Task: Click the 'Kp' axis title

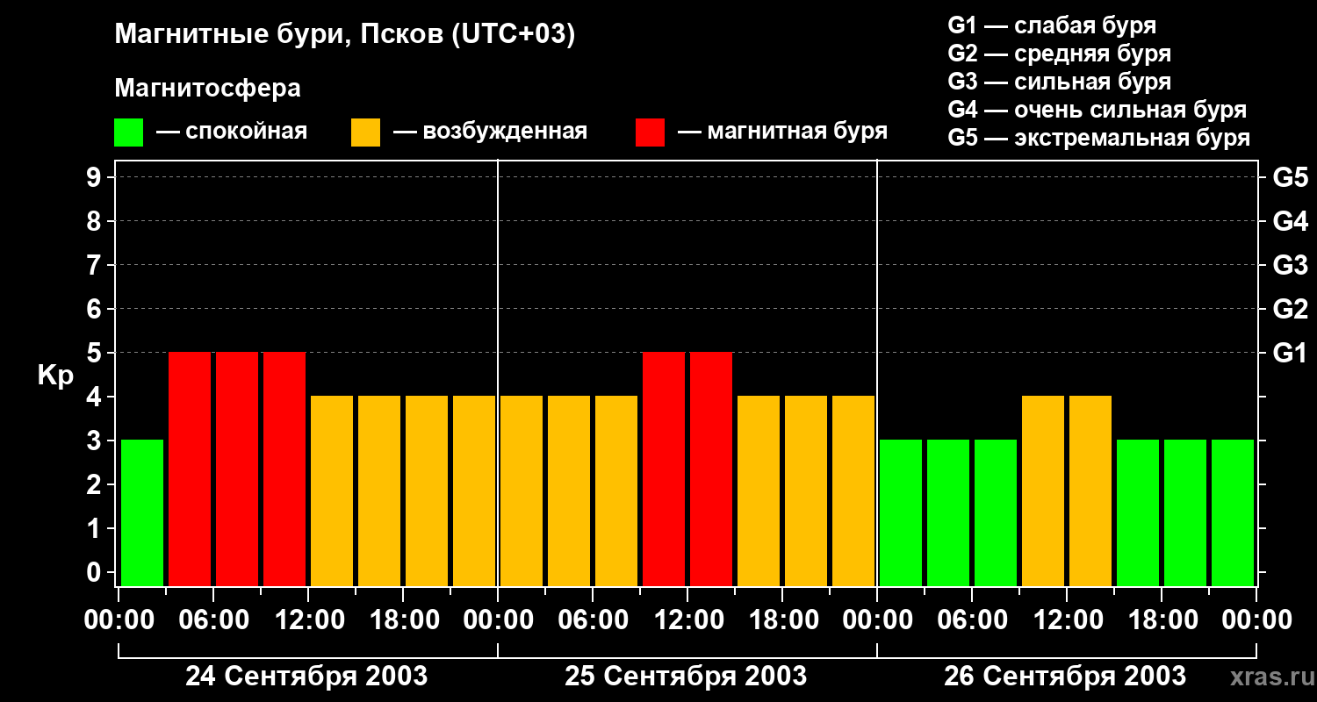Action: click(x=55, y=376)
